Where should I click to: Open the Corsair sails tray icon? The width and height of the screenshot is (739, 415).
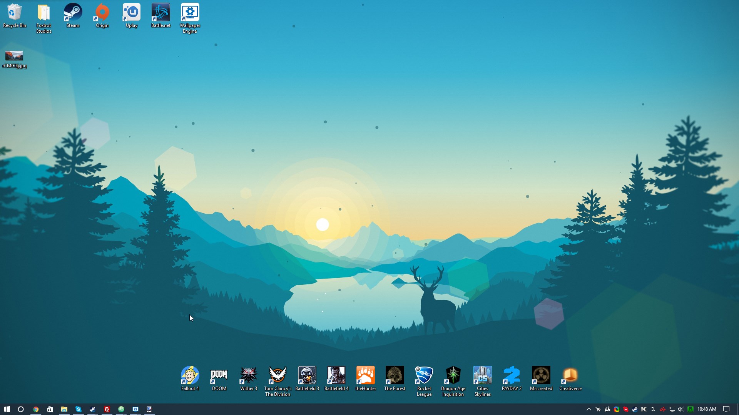607,409
